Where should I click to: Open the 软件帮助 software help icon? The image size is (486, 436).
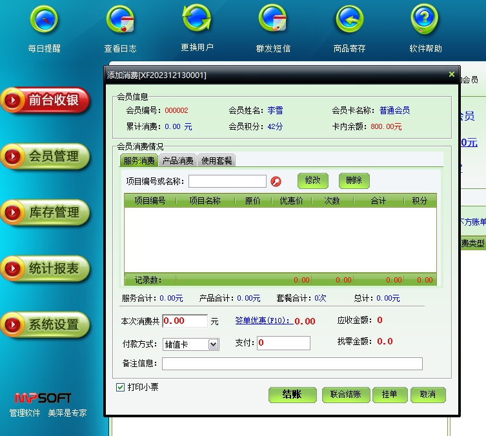(x=425, y=21)
